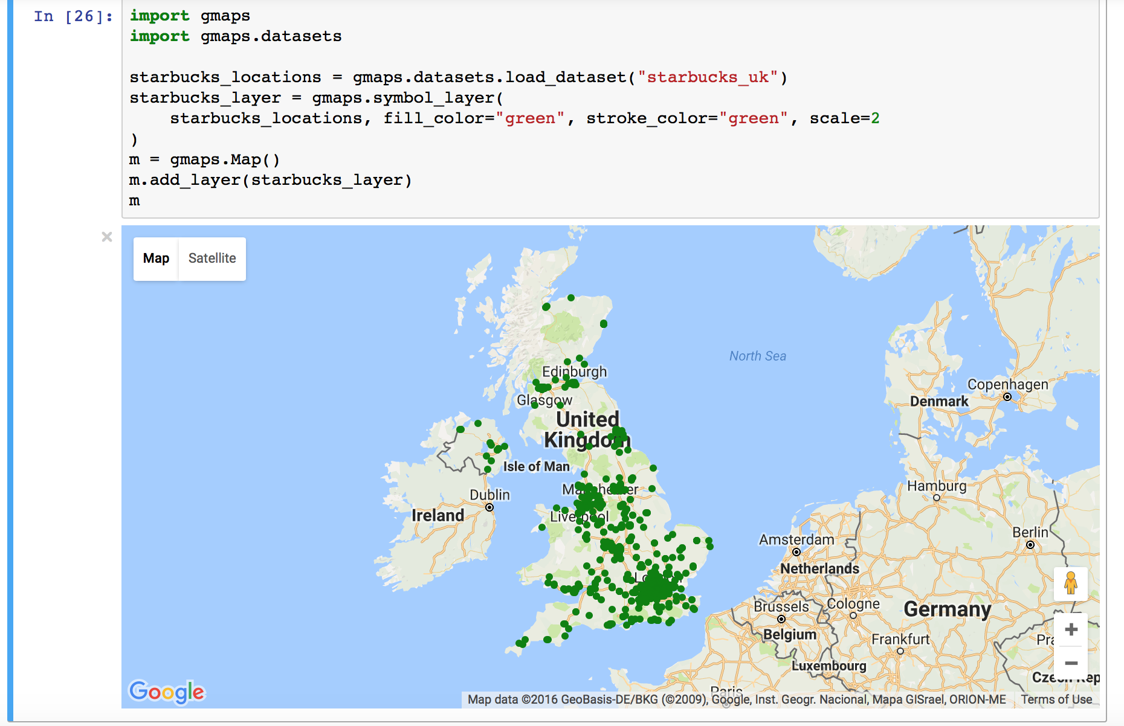Click the "import gmaps.datasets" code line

tap(236, 36)
